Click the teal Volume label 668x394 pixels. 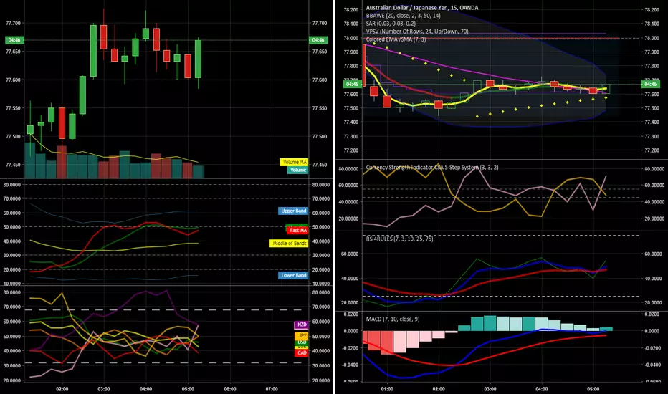tap(297, 170)
